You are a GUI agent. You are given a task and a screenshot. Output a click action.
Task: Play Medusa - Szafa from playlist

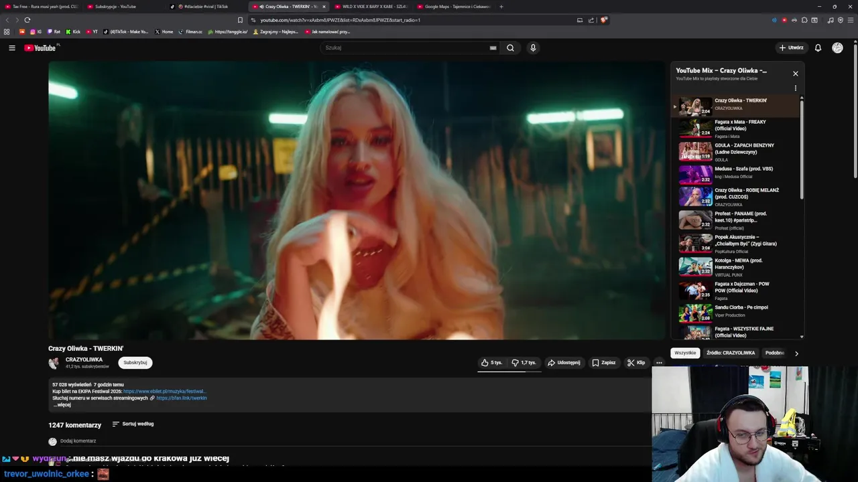click(736, 174)
